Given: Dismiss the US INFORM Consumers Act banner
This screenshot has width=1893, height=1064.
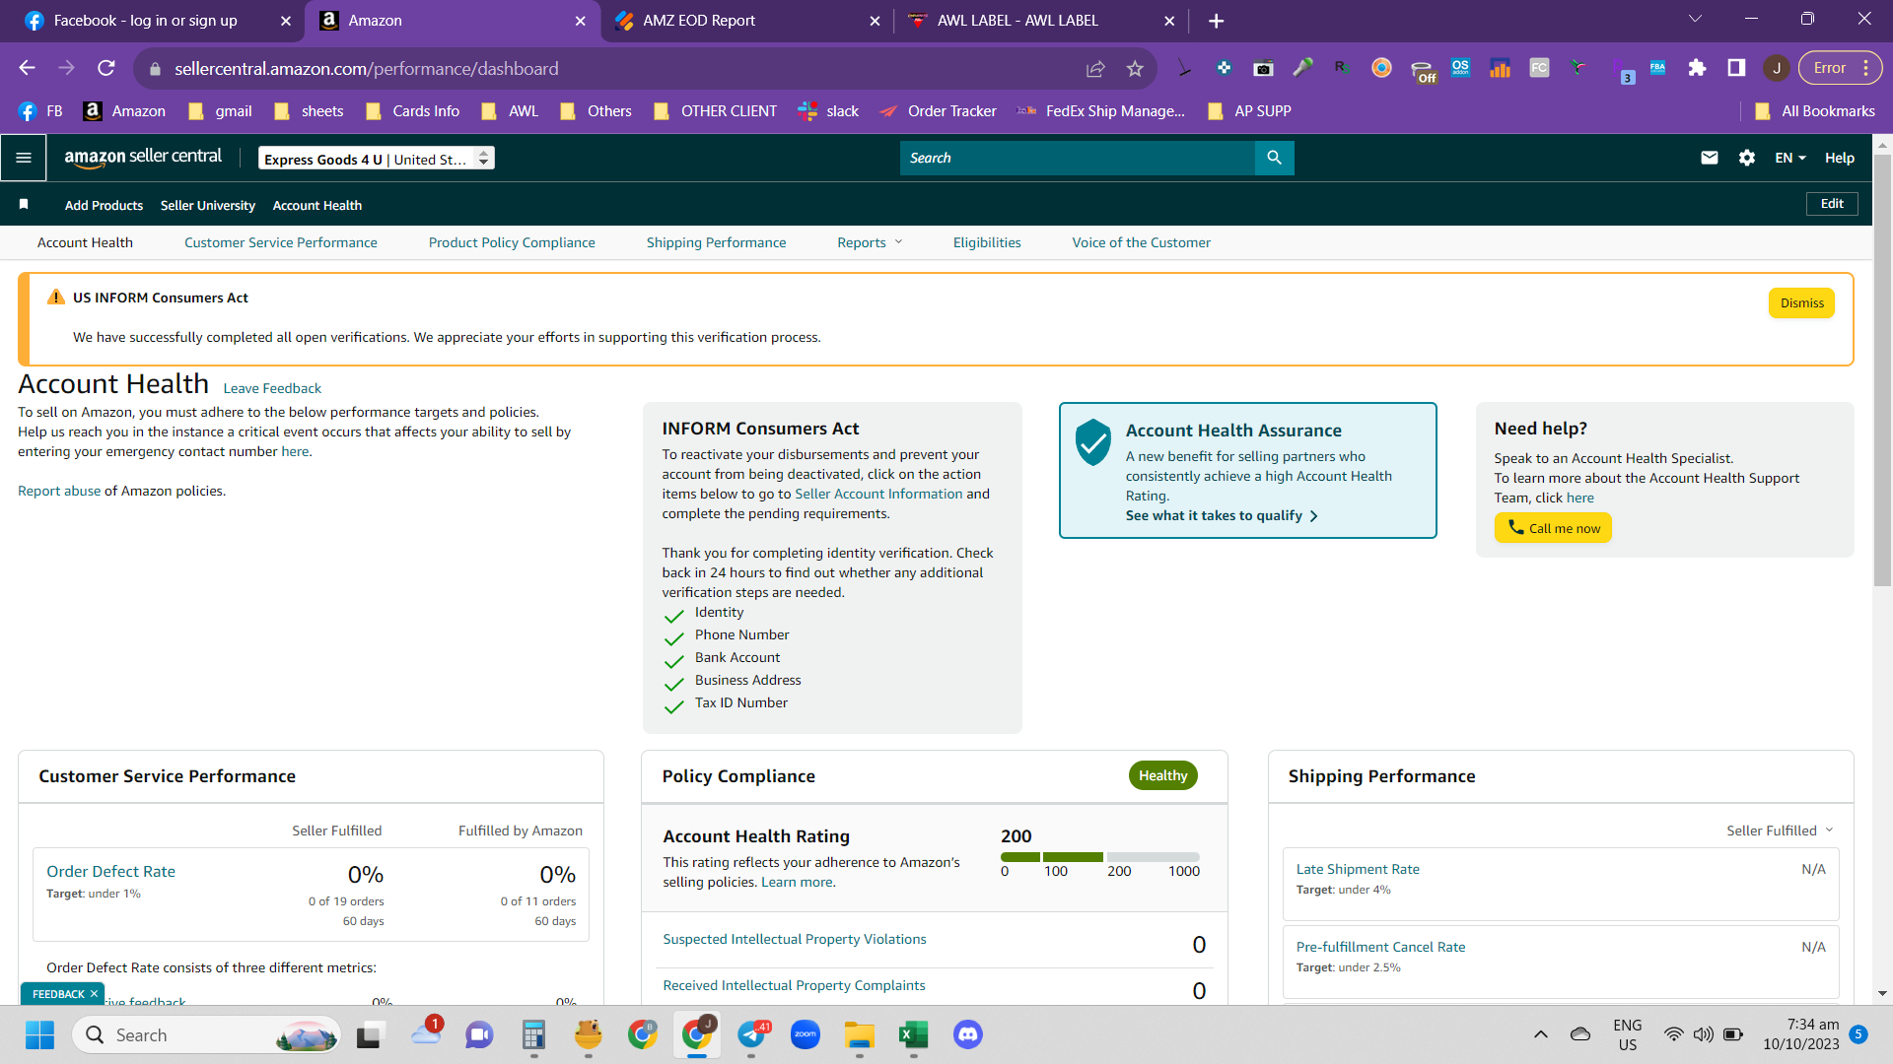Looking at the screenshot, I should click(x=1802, y=302).
